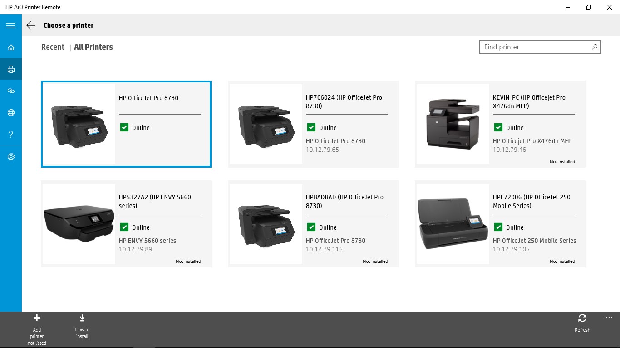
Task: Open Help question mark in sidebar
Action: pyautogui.click(x=11, y=135)
